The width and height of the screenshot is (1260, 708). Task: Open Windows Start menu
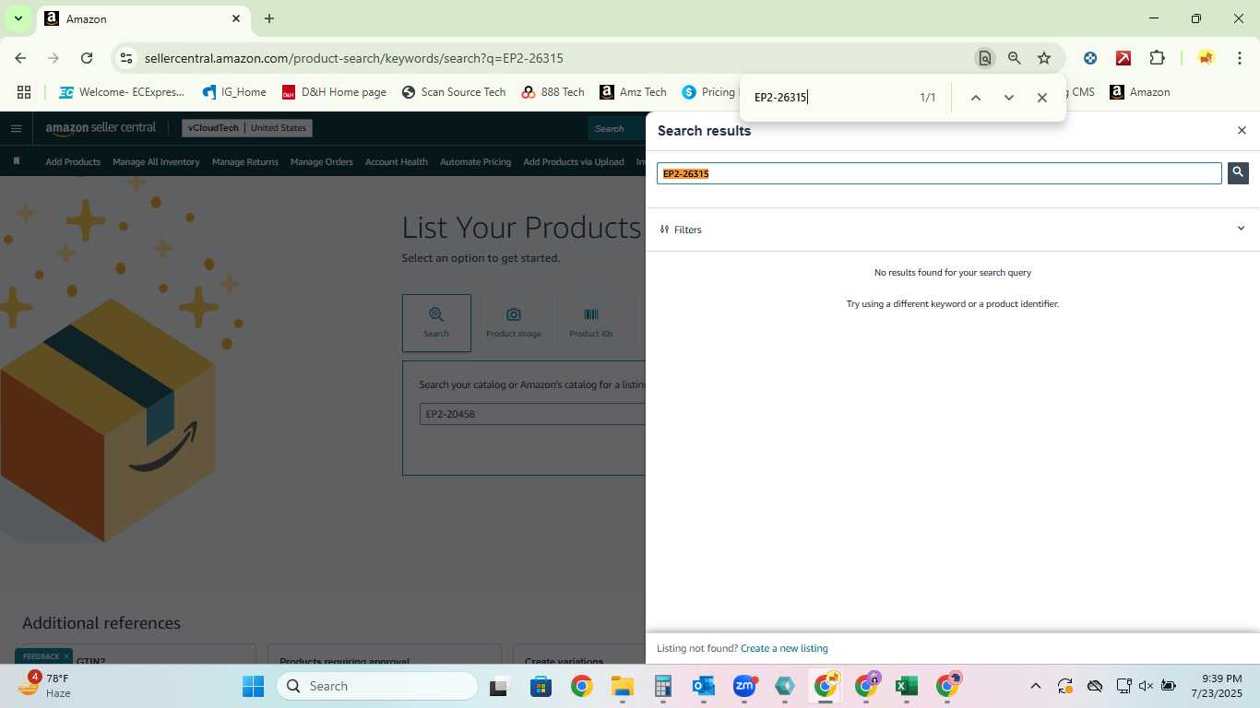click(253, 686)
